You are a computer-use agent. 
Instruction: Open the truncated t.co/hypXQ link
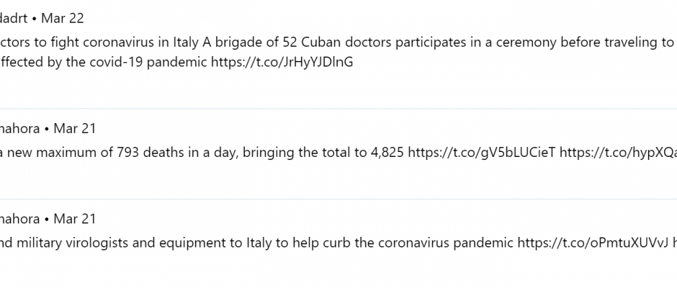click(619, 152)
